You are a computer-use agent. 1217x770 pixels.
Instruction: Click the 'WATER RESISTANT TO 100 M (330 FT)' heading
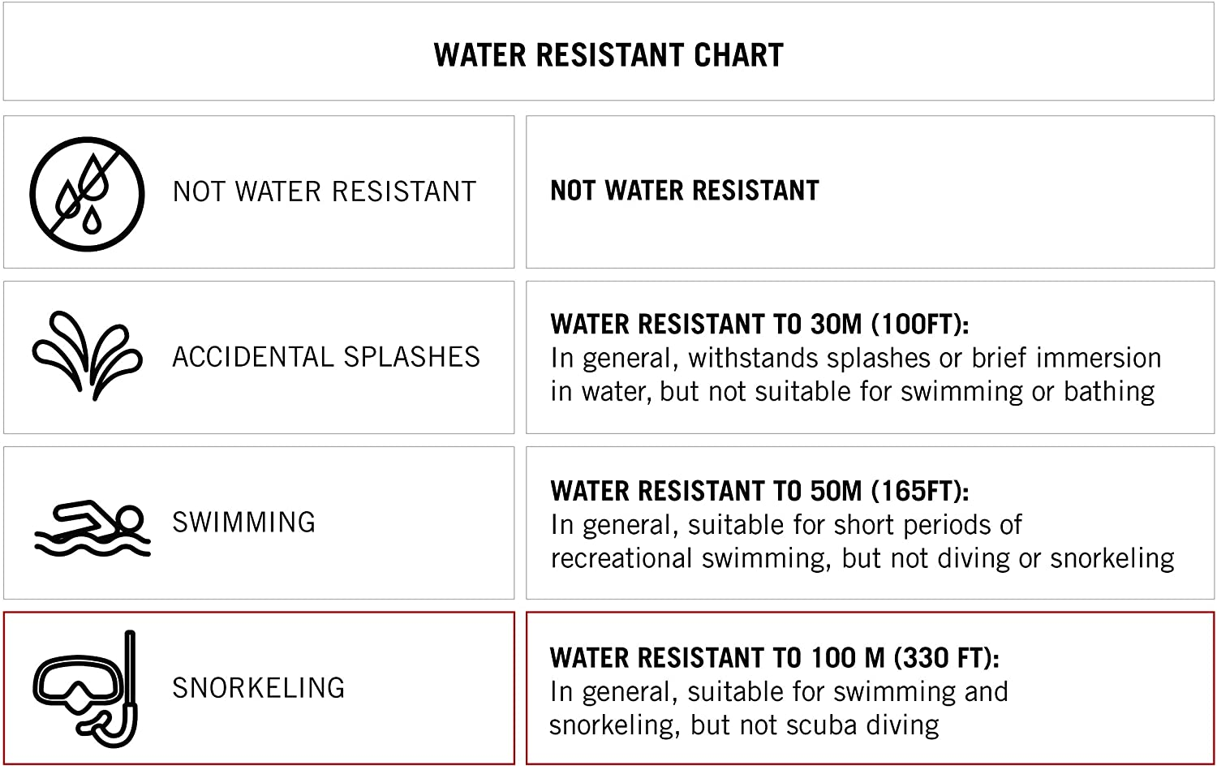point(774,657)
